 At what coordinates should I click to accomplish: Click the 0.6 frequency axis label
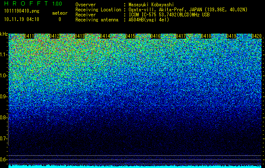3,160
